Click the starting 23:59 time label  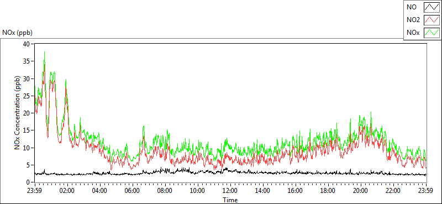click(35, 191)
